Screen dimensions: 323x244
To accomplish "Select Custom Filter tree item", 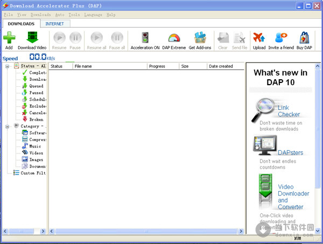I will pyautogui.click(x=30, y=173).
